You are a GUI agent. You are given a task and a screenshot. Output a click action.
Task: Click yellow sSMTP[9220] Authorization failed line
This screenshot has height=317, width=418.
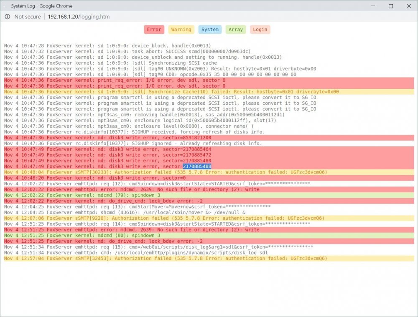coord(209,218)
